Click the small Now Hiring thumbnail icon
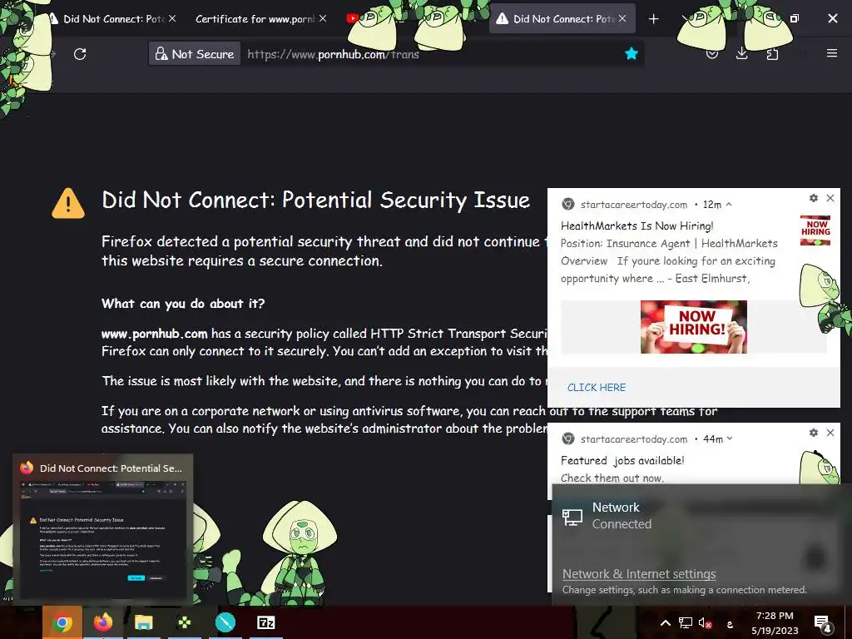The height and width of the screenshot is (639, 852). 815,230
